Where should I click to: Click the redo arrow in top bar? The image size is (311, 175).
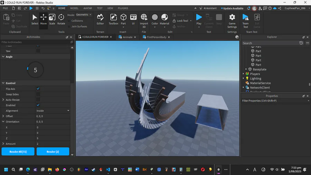(x=25, y=8)
